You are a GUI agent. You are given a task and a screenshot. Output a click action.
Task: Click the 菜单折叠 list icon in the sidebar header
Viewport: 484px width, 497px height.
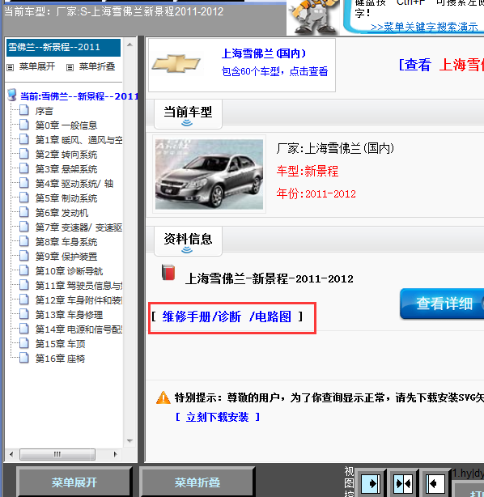click(70, 67)
